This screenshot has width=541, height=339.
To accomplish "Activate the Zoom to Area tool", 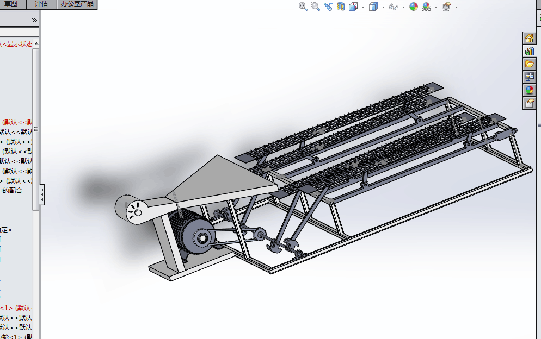I will click(x=315, y=7).
